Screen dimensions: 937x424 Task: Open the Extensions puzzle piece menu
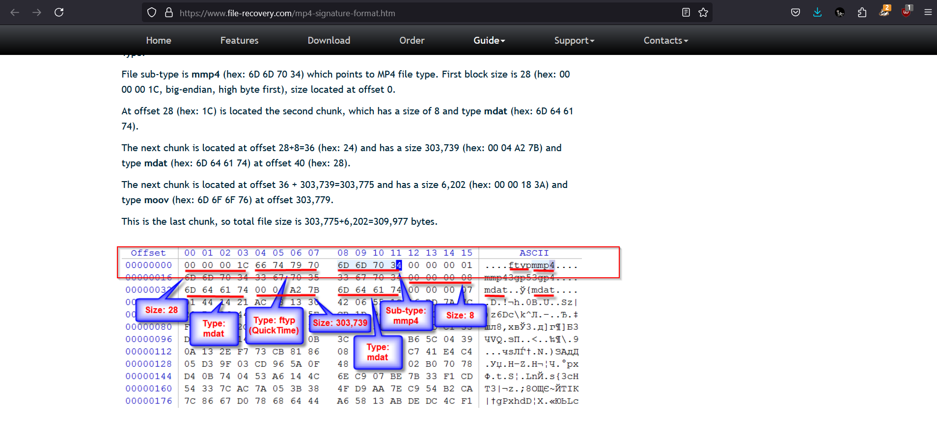(x=862, y=13)
